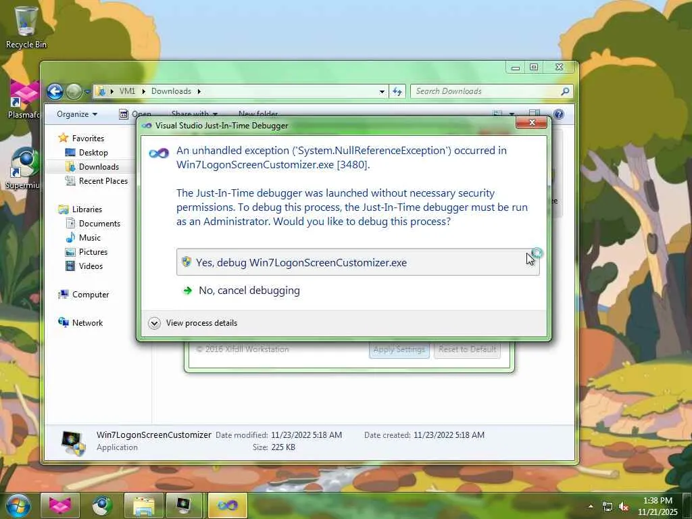The image size is (692, 519).
Task: Click Date created value in details pane
Action: pos(449,435)
